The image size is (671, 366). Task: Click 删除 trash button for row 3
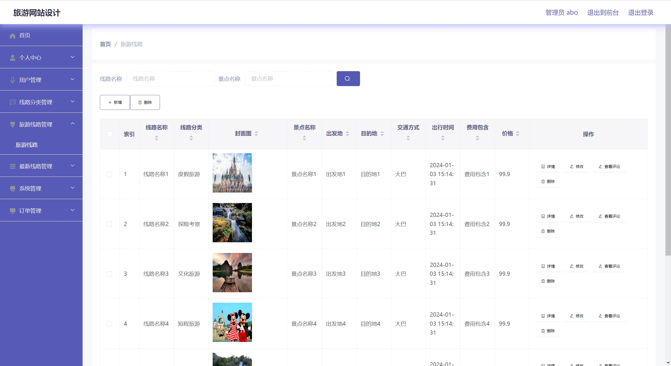click(548, 281)
